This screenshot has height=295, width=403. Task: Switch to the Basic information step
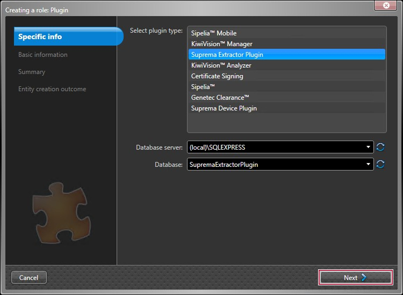(43, 55)
